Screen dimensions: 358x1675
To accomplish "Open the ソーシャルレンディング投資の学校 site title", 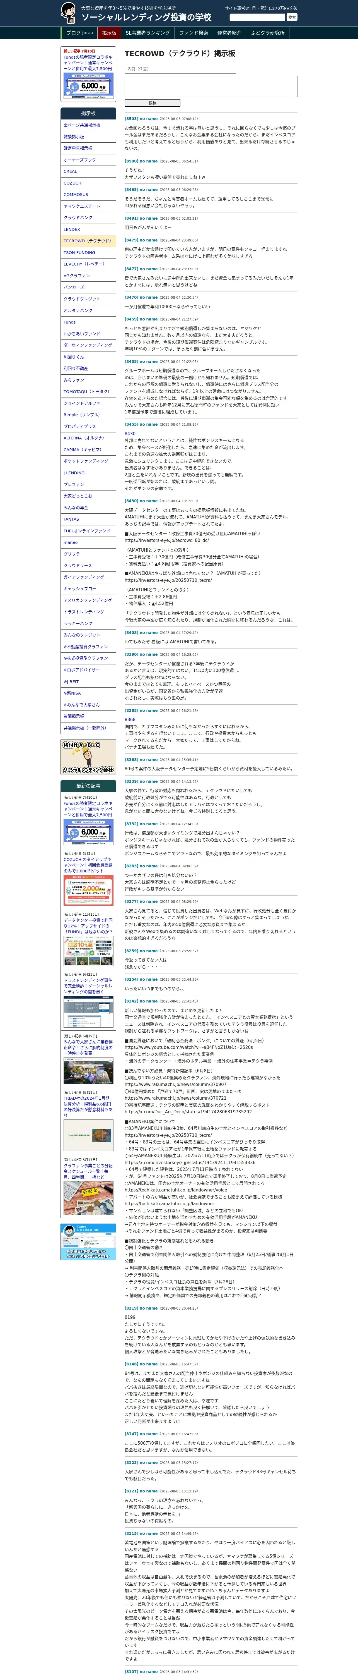I will tap(146, 18).
